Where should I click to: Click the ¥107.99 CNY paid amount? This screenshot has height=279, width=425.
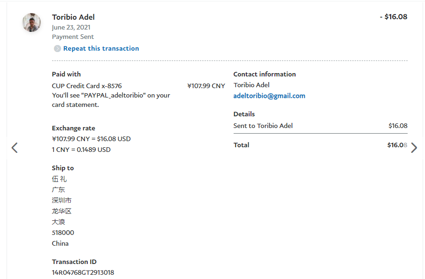point(206,86)
